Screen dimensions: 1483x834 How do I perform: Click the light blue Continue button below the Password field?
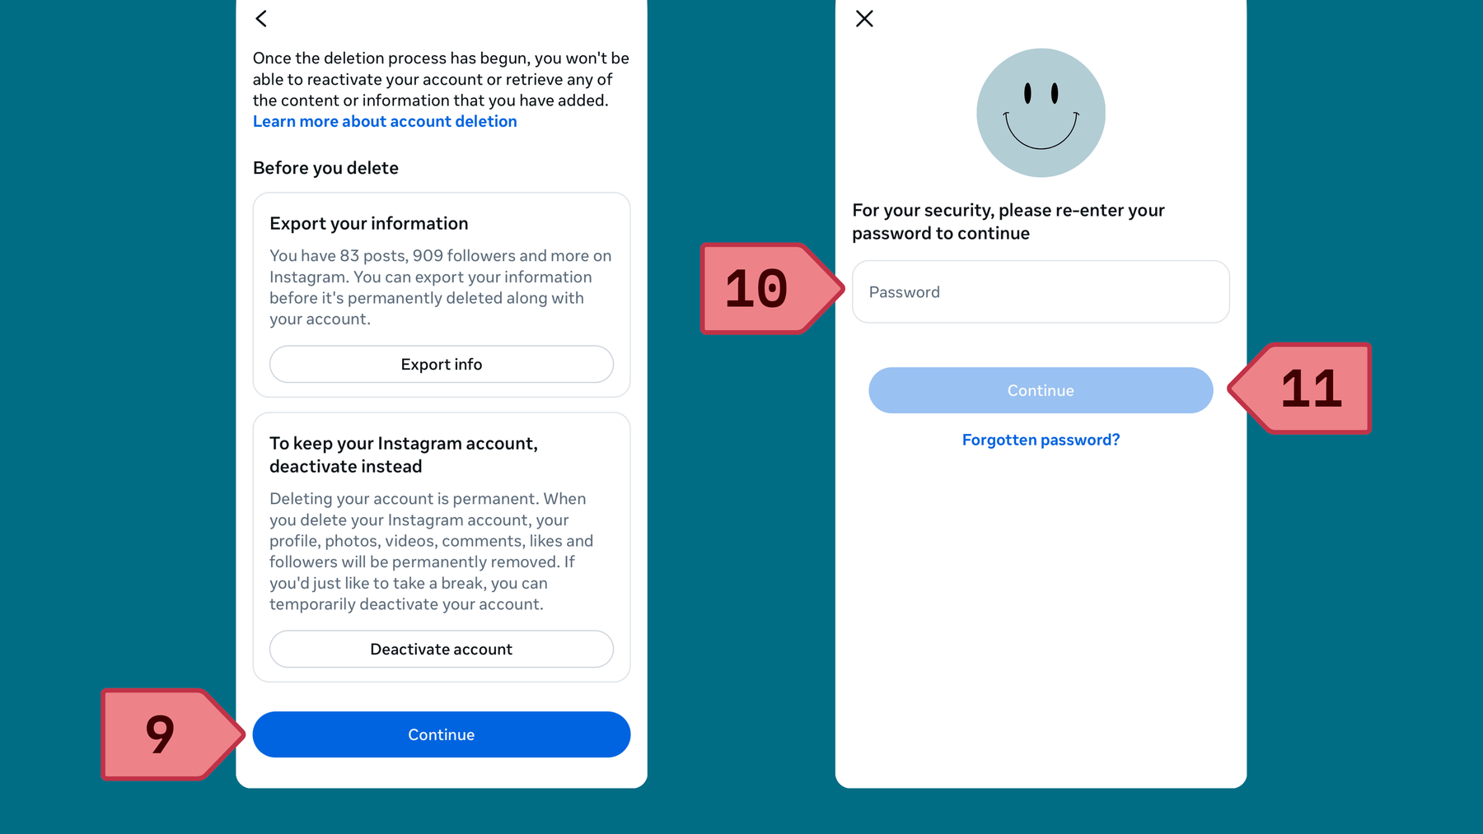[x=1041, y=390]
